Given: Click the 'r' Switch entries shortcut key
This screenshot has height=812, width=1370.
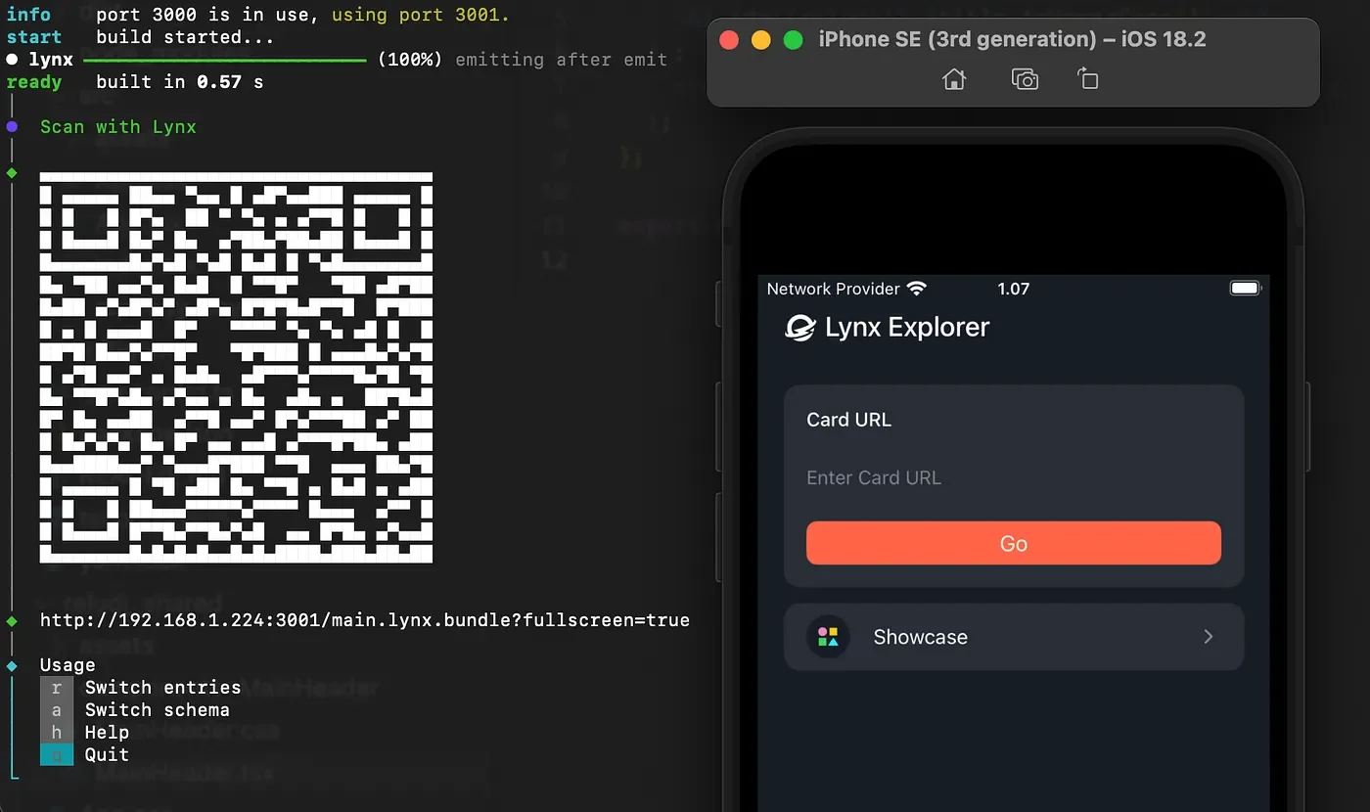Looking at the screenshot, I should 57,688.
